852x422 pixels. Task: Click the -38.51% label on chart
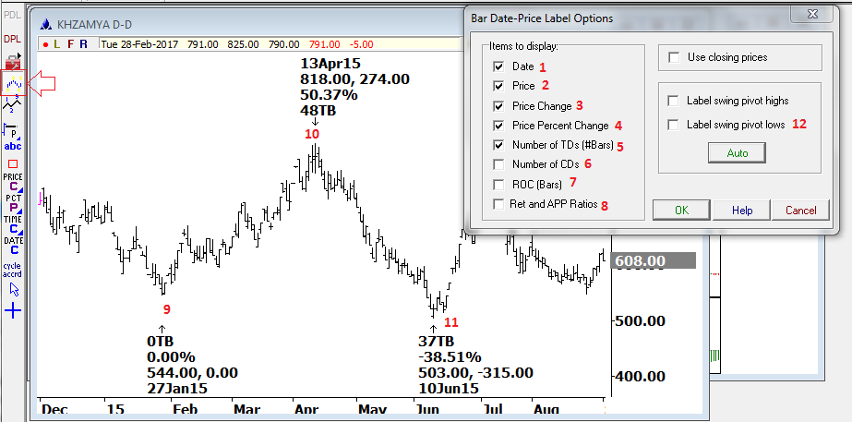pos(450,356)
